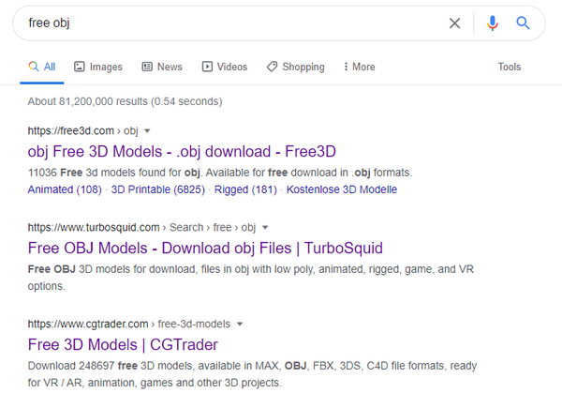Open 'Free OBJ Models' TurboSquid result
The width and height of the screenshot is (562, 408).
coord(205,248)
